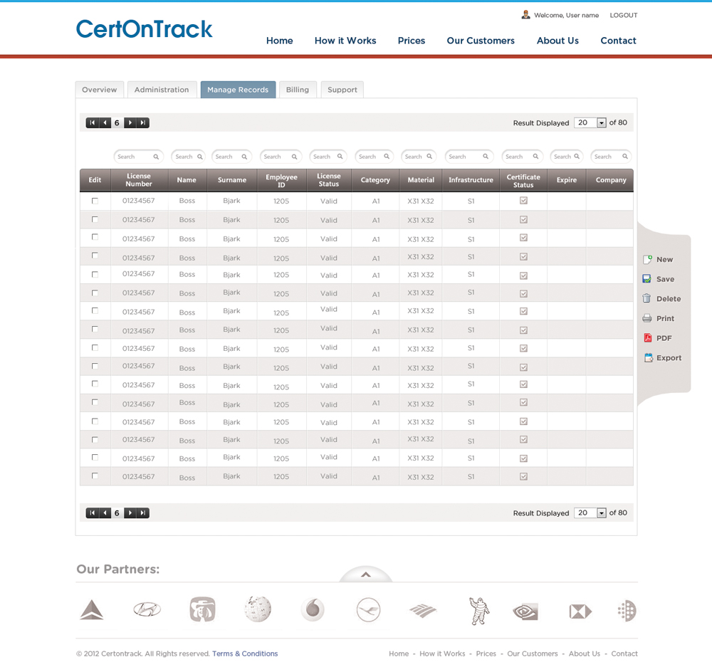The image size is (712, 667).
Task: Open Prices in the top navigation
Action: coord(412,41)
